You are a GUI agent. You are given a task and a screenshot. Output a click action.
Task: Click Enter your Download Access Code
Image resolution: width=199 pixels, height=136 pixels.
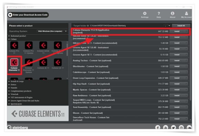[x=28, y=15]
